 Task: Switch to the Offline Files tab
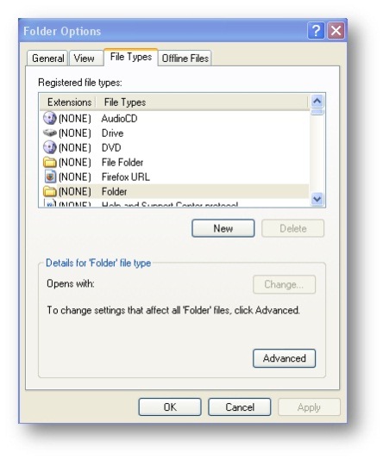[185, 58]
